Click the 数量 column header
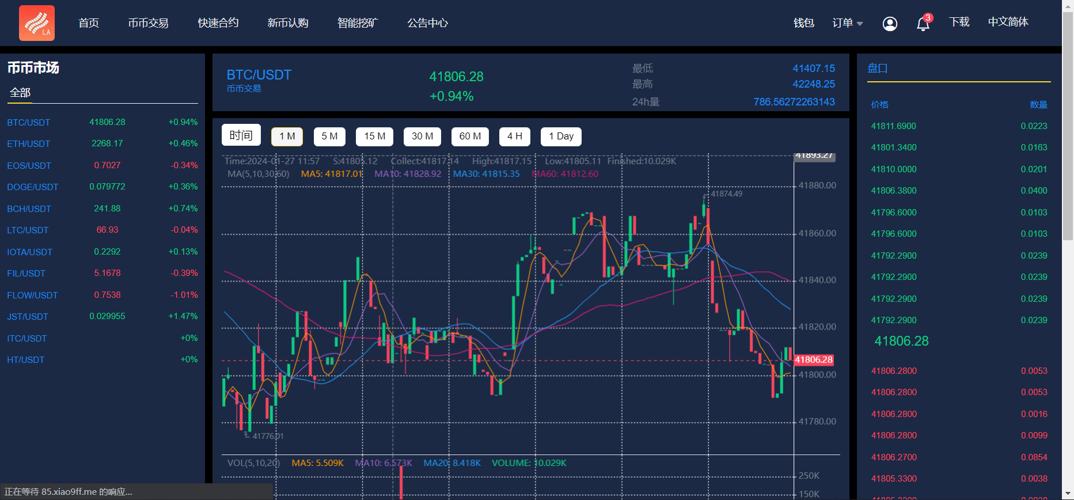Viewport: 1074px width, 500px height. (1038, 105)
